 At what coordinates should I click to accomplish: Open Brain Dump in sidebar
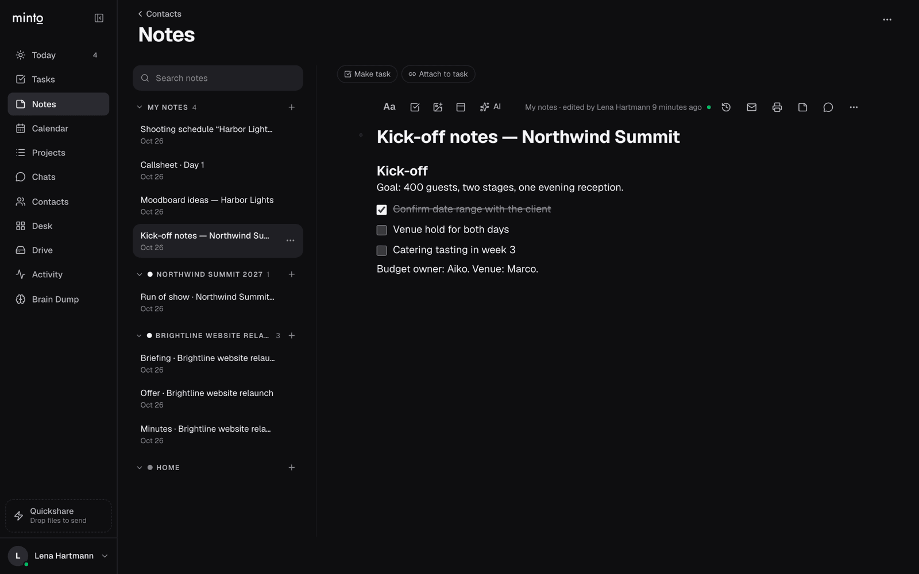click(x=58, y=299)
